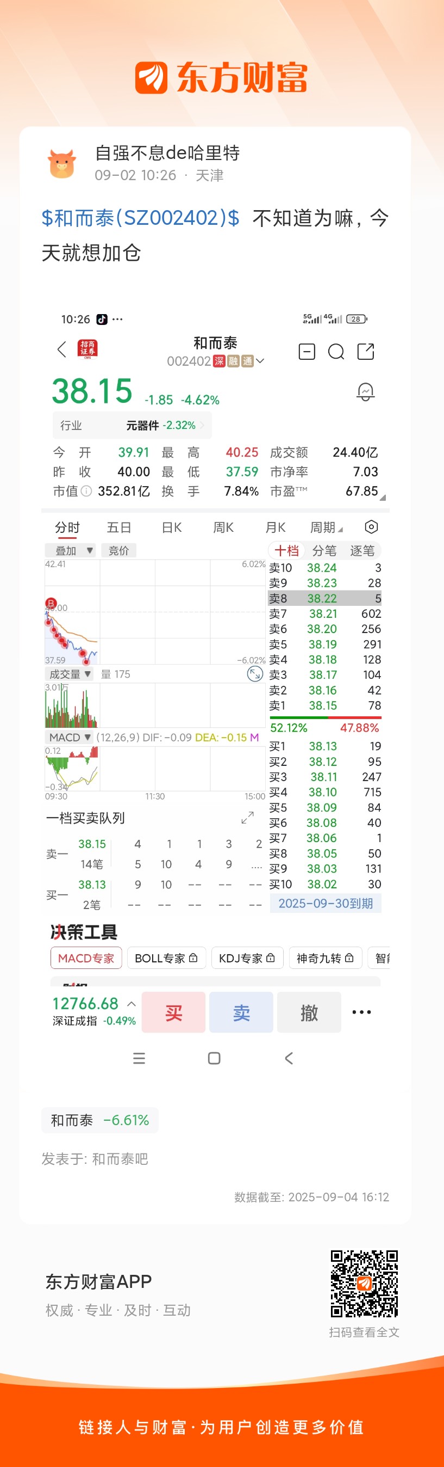Tap the 市值 info circle icon
This screenshot has height=1467, width=444.
[x=86, y=491]
